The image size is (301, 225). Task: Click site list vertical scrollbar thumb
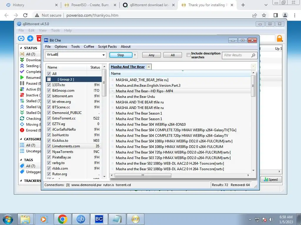coord(104,83)
